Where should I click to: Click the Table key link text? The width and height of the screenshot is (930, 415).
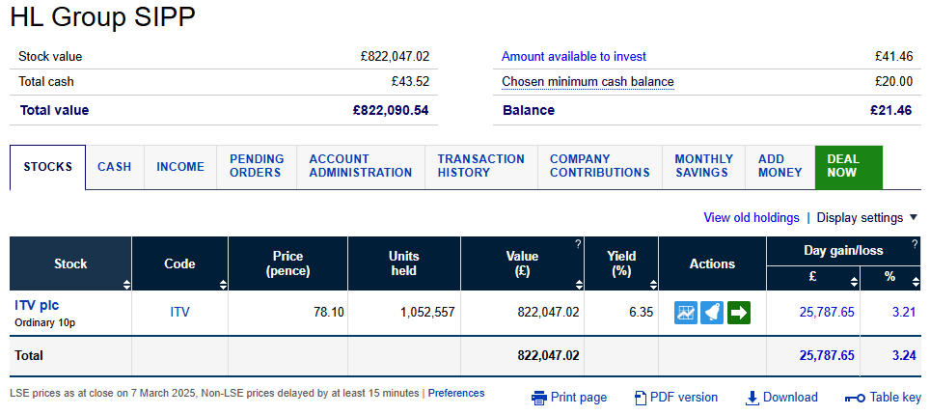pos(895,398)
